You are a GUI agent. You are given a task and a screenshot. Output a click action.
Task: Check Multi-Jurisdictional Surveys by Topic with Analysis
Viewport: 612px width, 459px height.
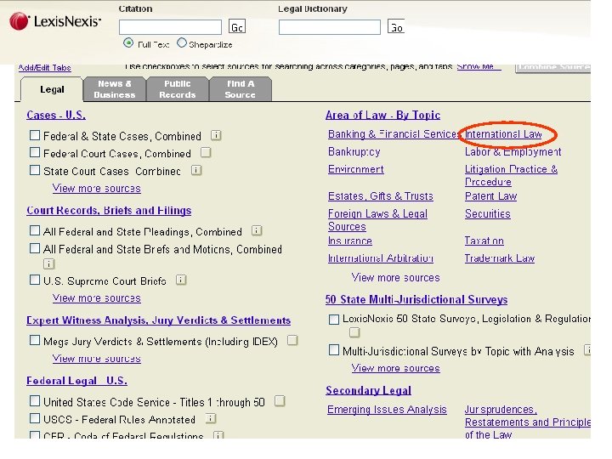pos(334,350)
